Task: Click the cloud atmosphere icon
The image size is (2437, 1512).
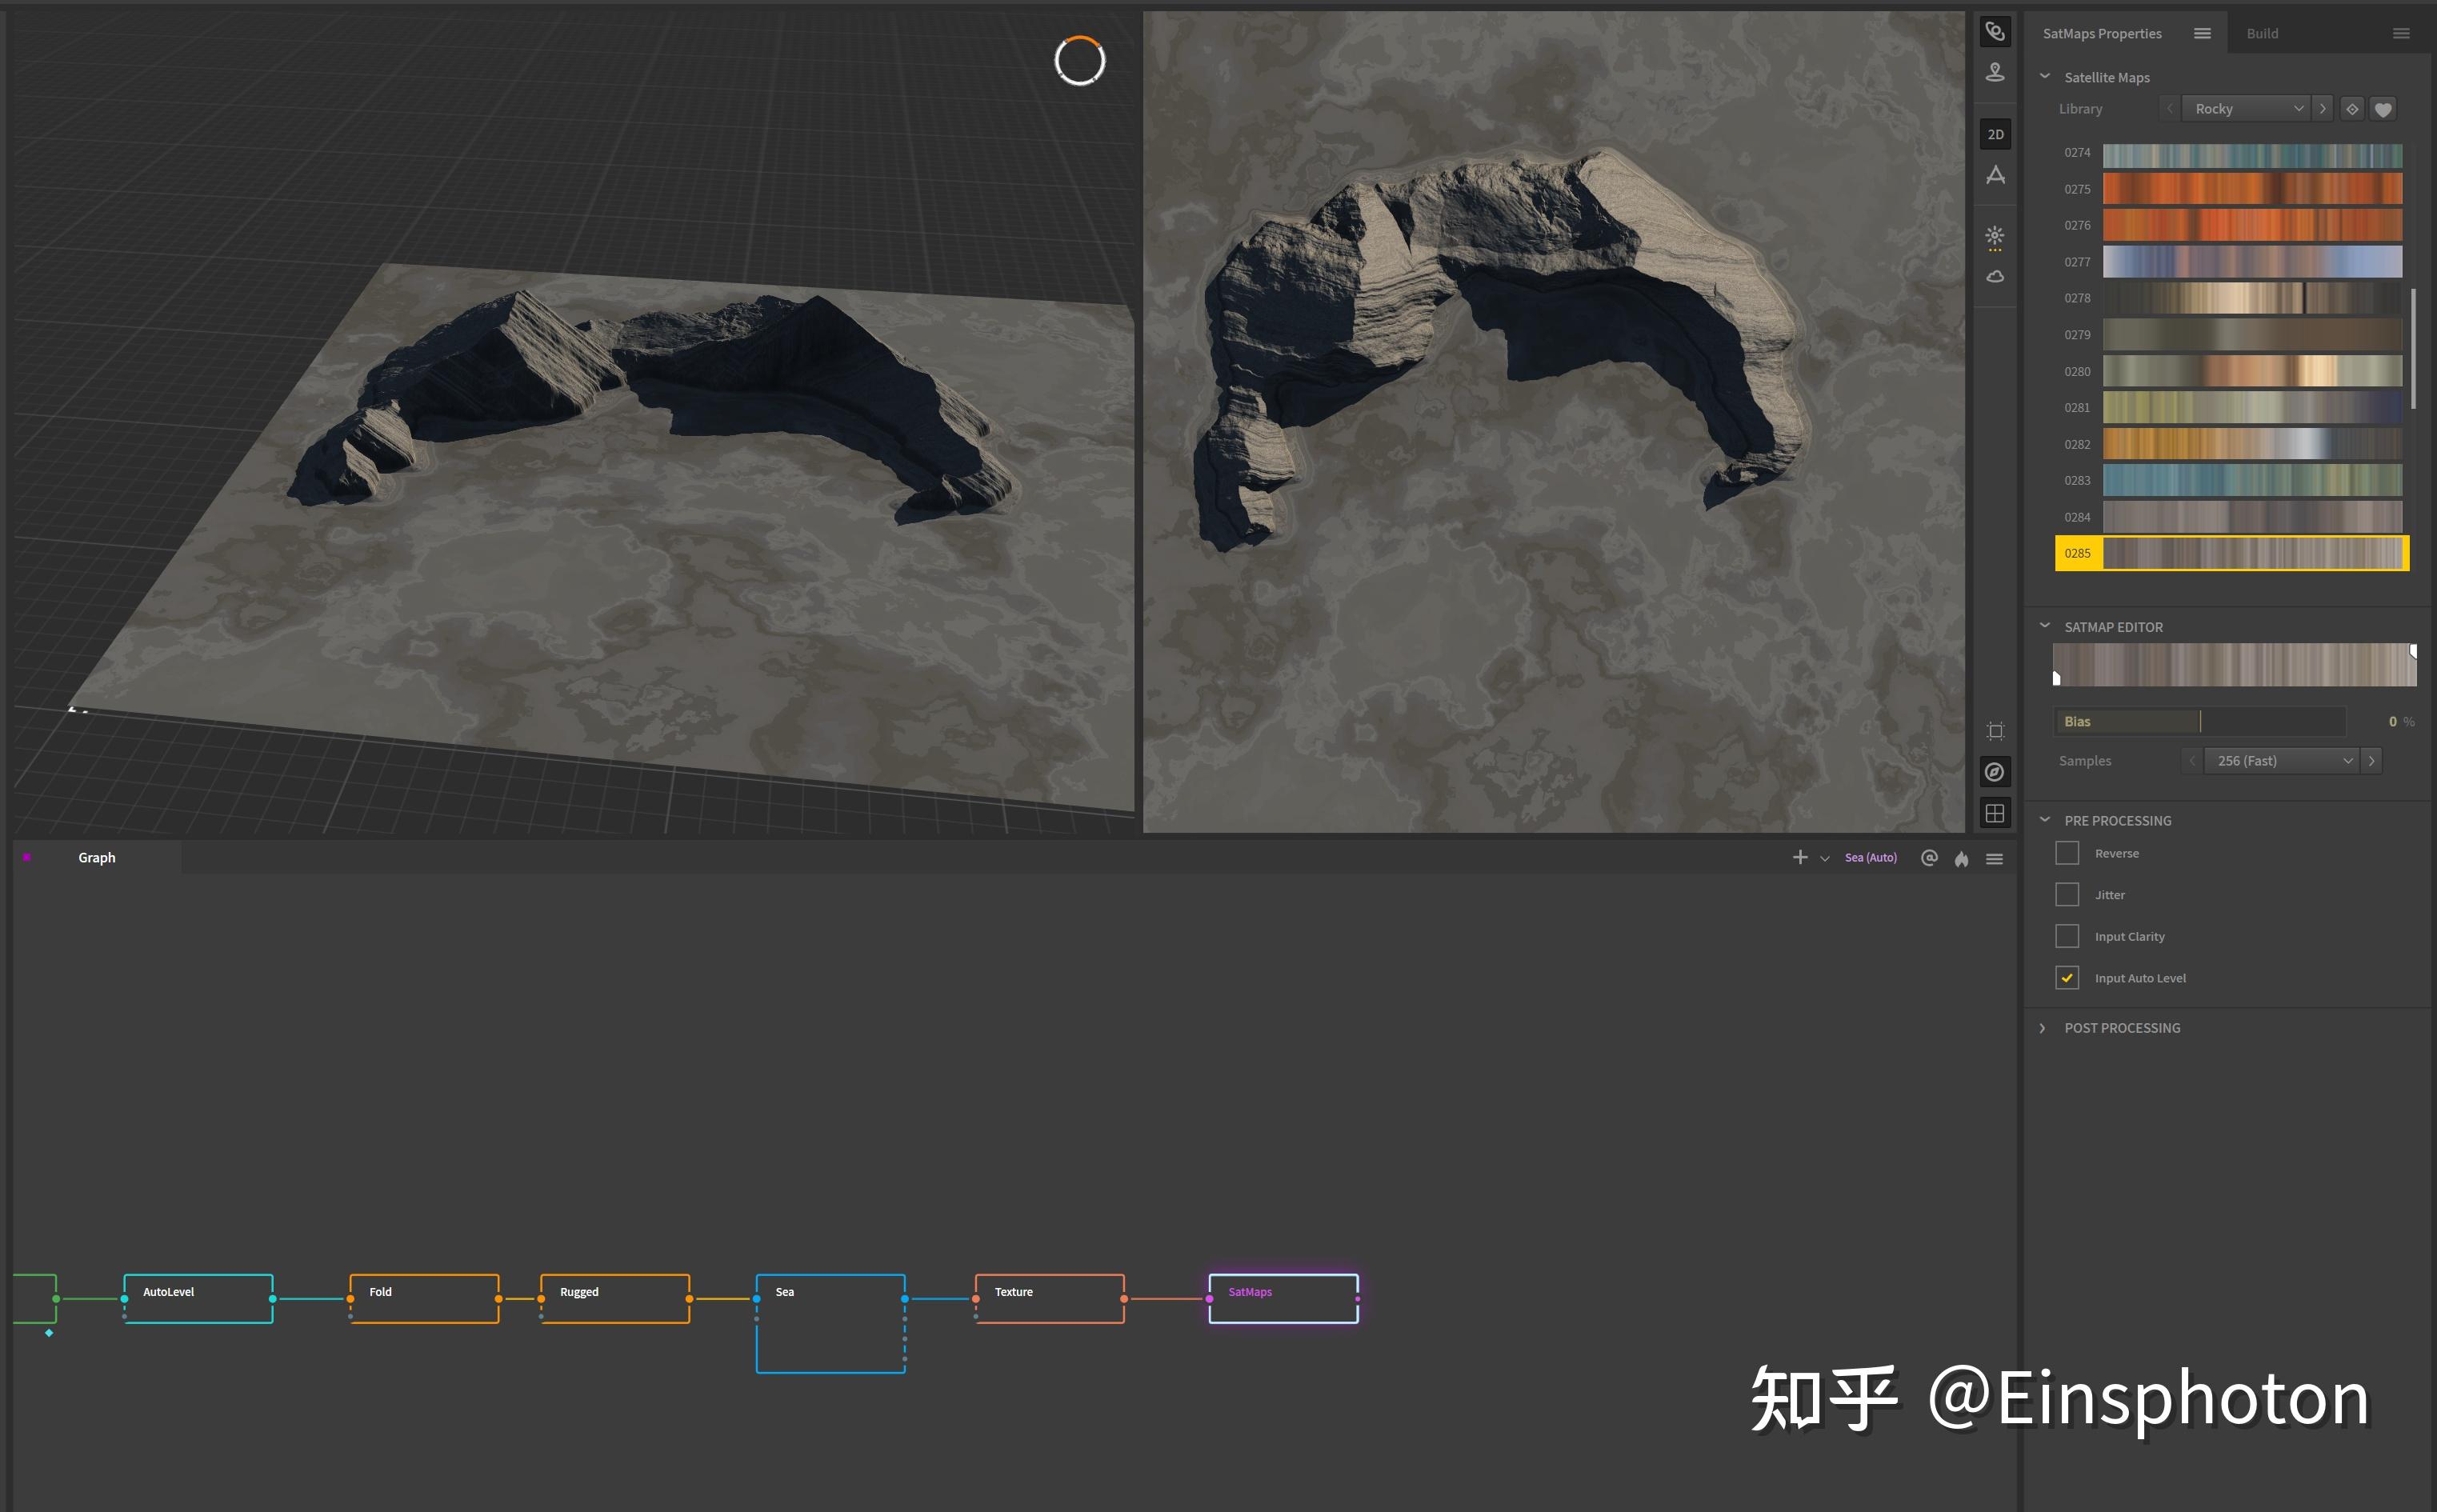Action: [1995, 277]
